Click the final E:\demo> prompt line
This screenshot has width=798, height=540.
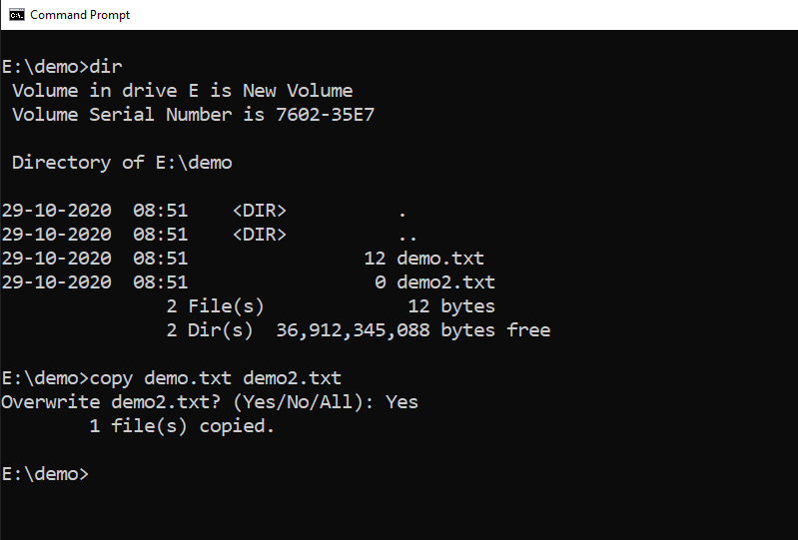tap(45, 474)
